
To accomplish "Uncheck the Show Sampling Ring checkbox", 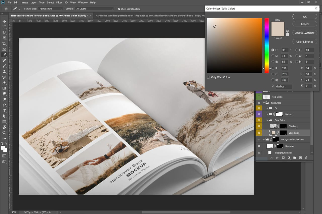I will pyautogui.click(x=119, y=9).
